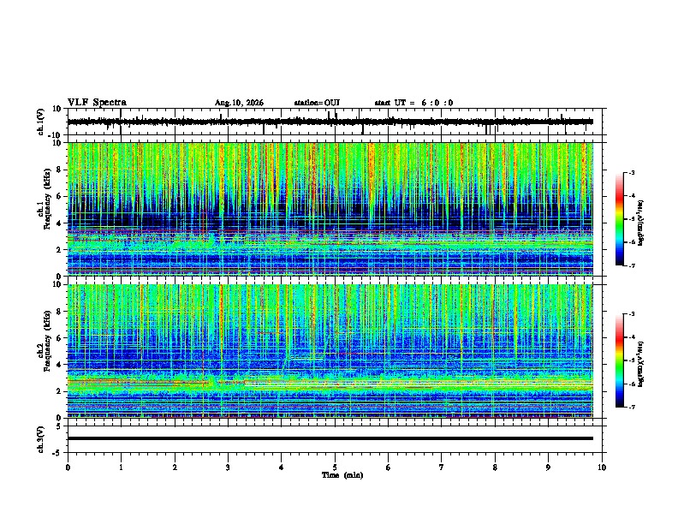The height and width of the screenshot is (524, 678).
Task: Click the "ch.3(V)" axis label
Action: tap(41, 439)
